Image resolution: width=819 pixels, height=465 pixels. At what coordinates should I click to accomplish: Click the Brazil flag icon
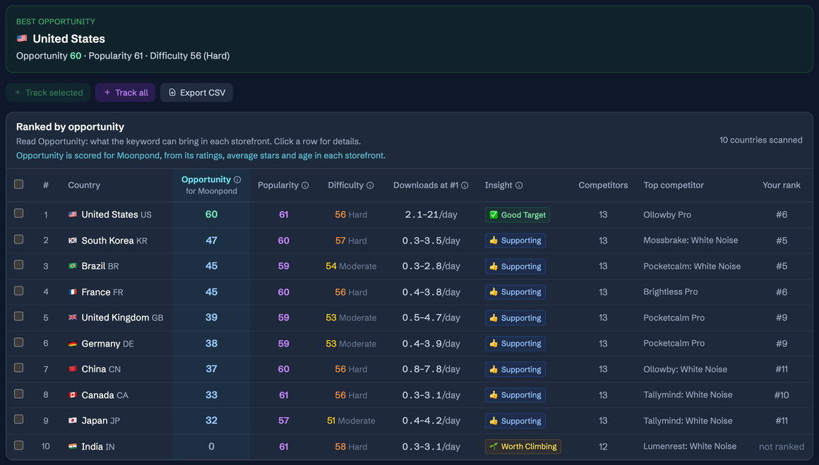[x=73, y=266]
